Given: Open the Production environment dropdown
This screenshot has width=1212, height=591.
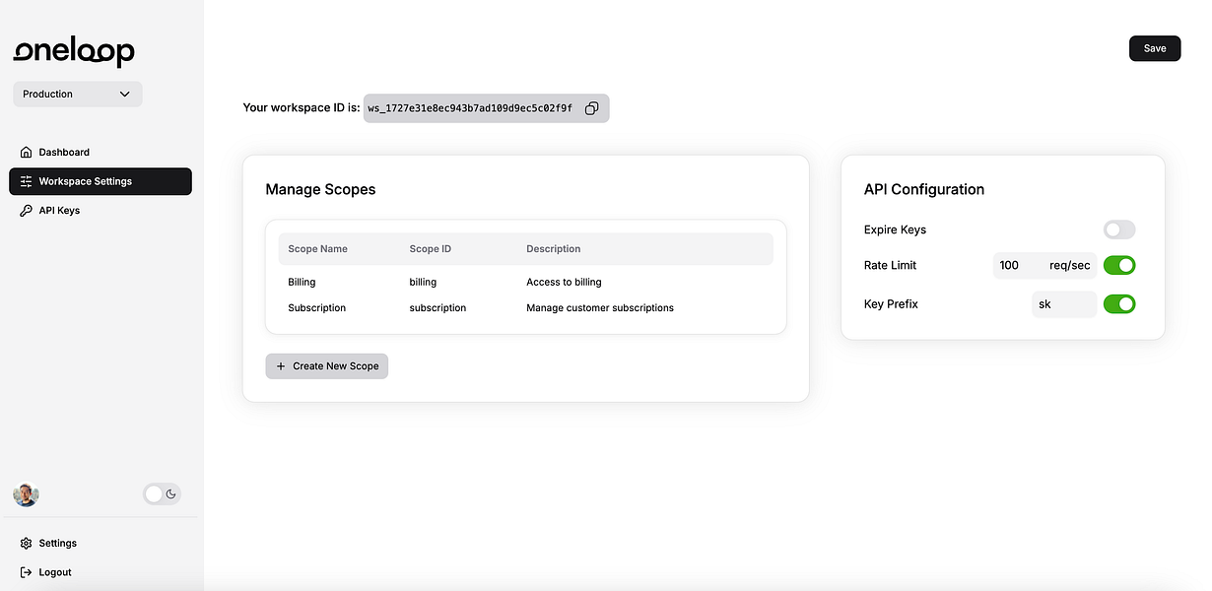Looking at the screenshot, I should coord(78,95).
